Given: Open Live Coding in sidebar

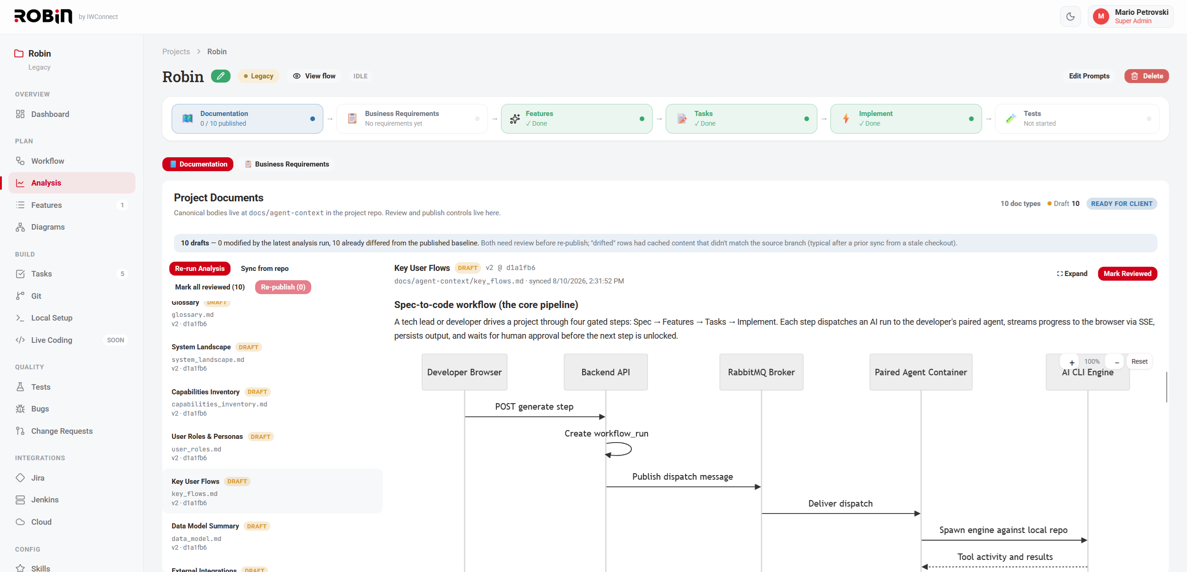Looking at the screenshot, I should (72, 340).
